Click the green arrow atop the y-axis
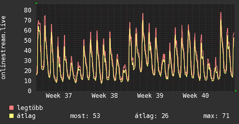The image size is (239, 124). coord(36,3)
